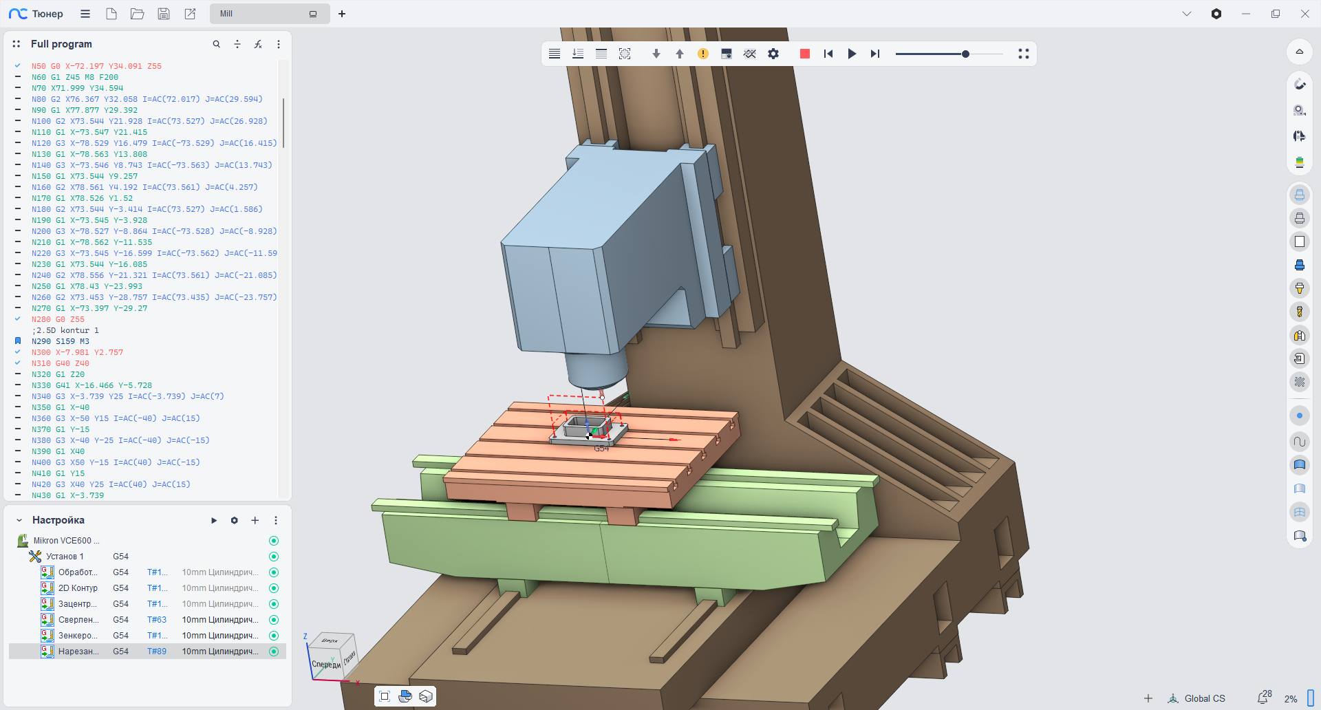Add new item in Настройка panel

(255, 520)
